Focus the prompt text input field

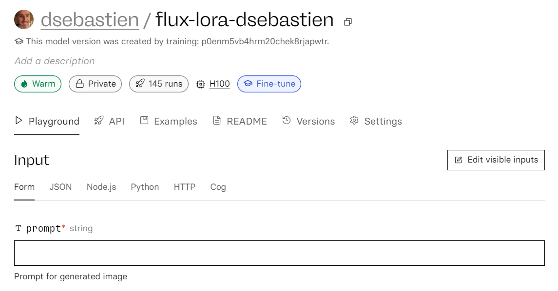tap(279, 253)
